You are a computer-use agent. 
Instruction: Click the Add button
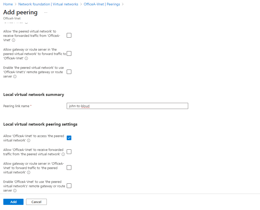point(13,202)
